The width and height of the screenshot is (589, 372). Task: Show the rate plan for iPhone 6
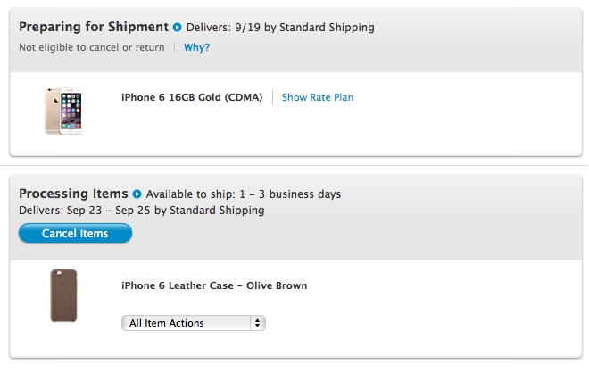click(318, 98)
